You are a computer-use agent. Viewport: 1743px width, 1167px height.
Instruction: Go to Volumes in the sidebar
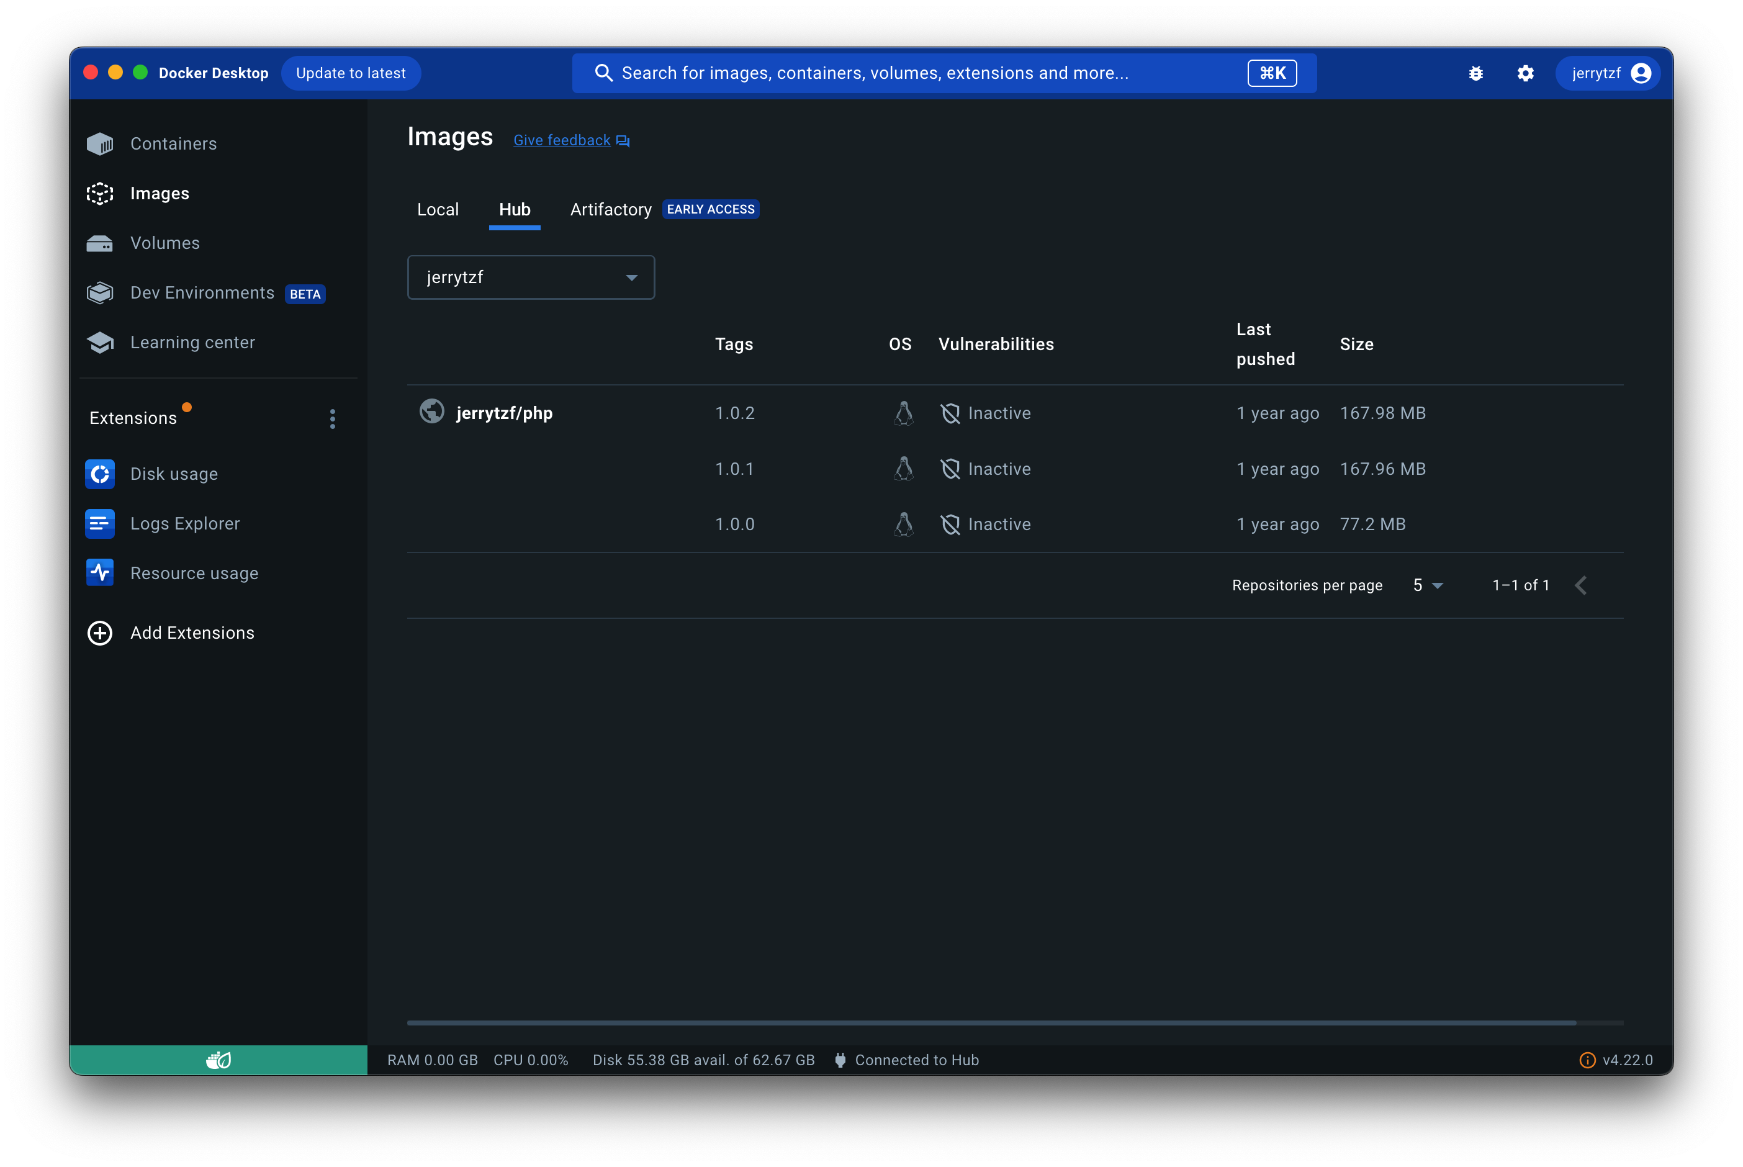[x=165, y=243]
